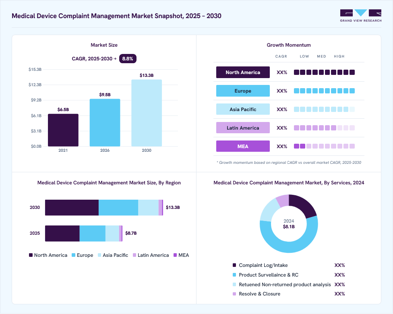
Task: Click MEA legend color swatch
Action: [175, 255]
